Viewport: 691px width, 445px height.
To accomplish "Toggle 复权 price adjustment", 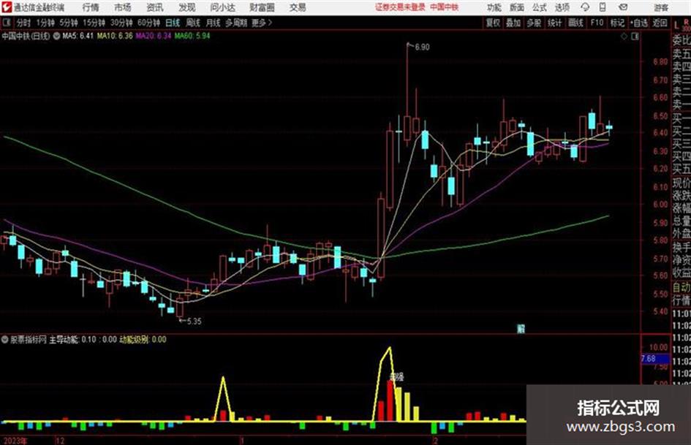I will pos(493,23).
